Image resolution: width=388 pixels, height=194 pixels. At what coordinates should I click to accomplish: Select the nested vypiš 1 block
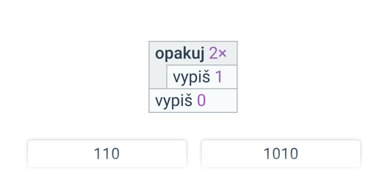pos(202,77)
